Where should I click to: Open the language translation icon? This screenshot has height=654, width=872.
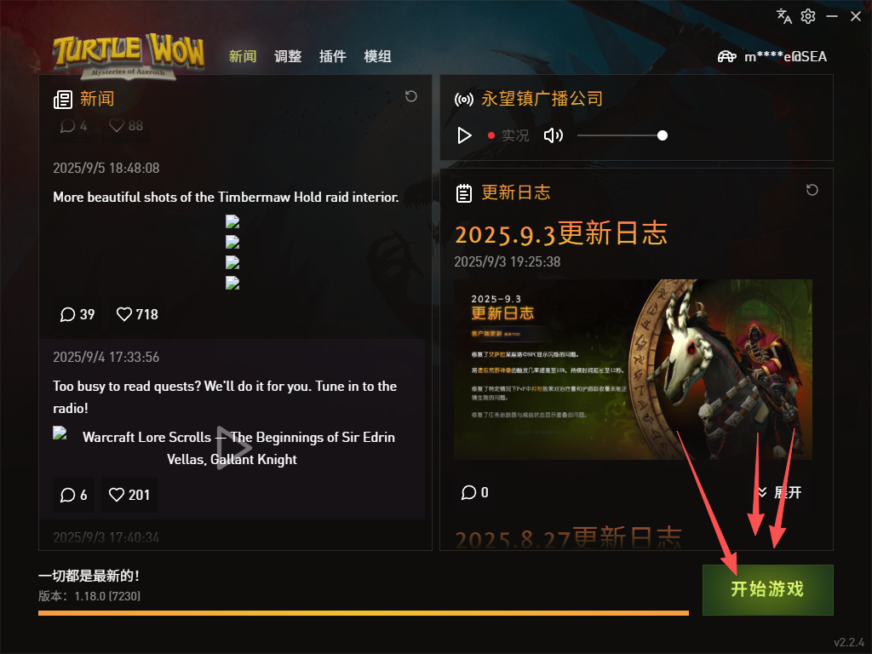pos(784,16)
